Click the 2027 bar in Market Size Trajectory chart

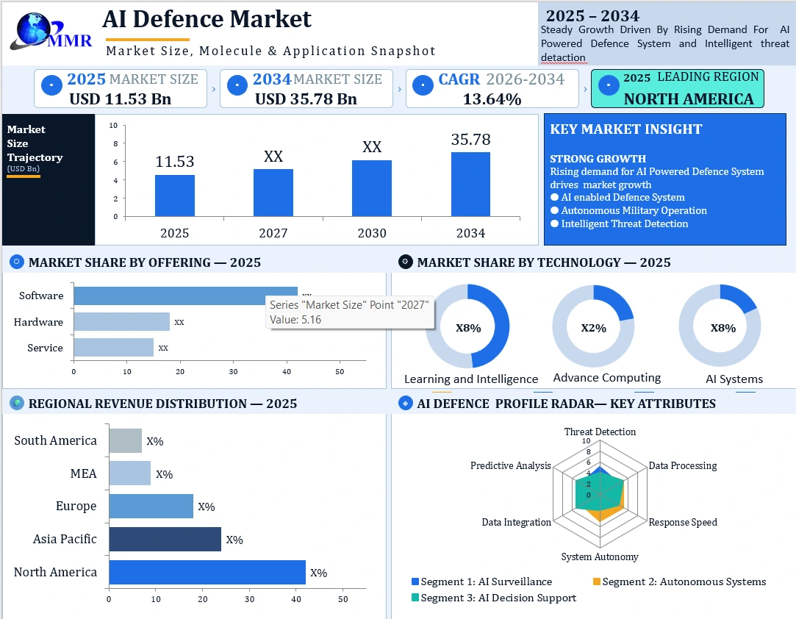pos(273,193)
